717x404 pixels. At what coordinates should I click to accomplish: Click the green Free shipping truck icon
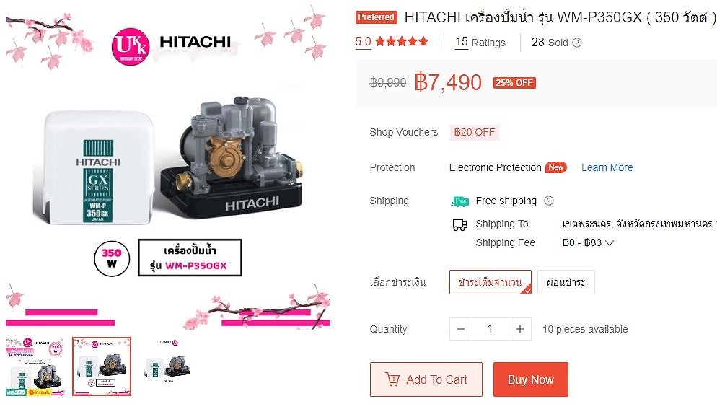click(x=459, y=201)
